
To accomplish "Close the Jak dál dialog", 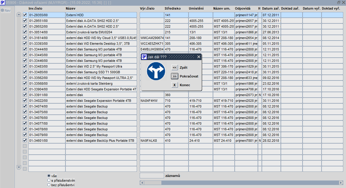I will point(198,57).
